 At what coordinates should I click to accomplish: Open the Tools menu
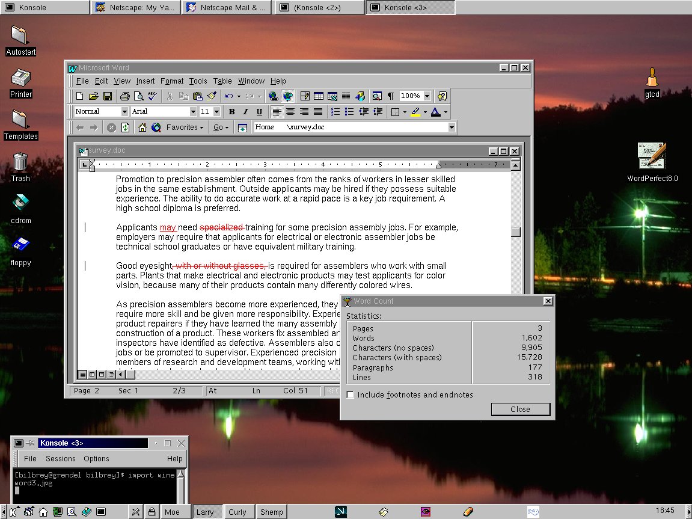[198, 81]
